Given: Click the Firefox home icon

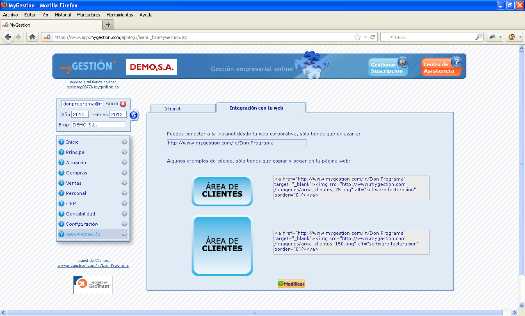Looking at the screenshot, I should [x=32, y=37].
